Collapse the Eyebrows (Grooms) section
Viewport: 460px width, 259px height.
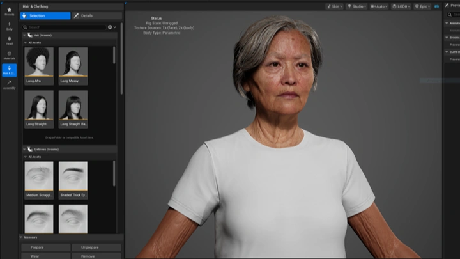pos(25,149)
